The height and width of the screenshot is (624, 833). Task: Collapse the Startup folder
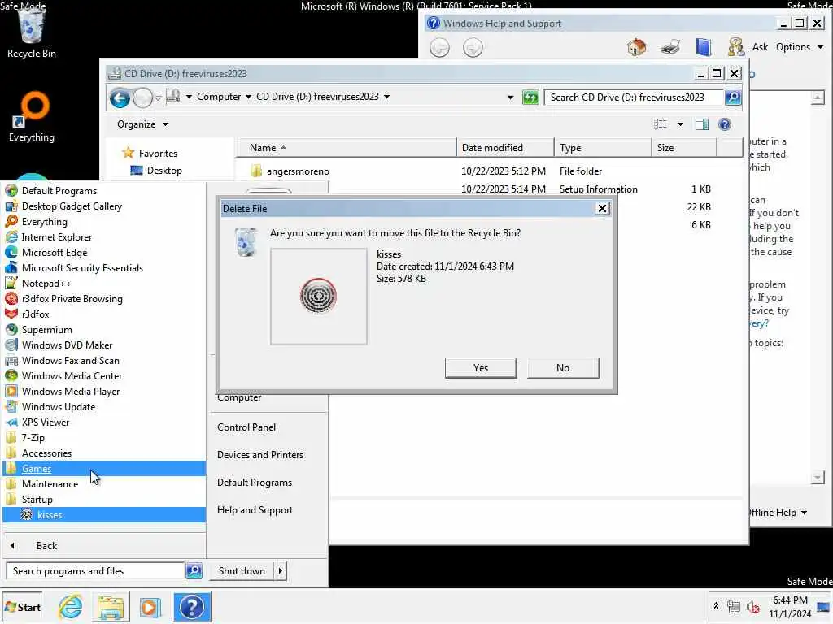click(104, 500)
